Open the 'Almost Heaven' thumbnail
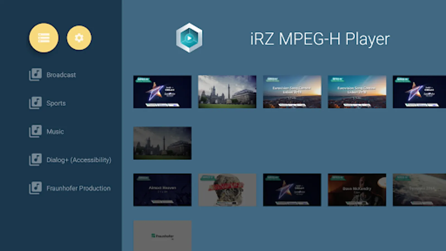 pos(163,190)
